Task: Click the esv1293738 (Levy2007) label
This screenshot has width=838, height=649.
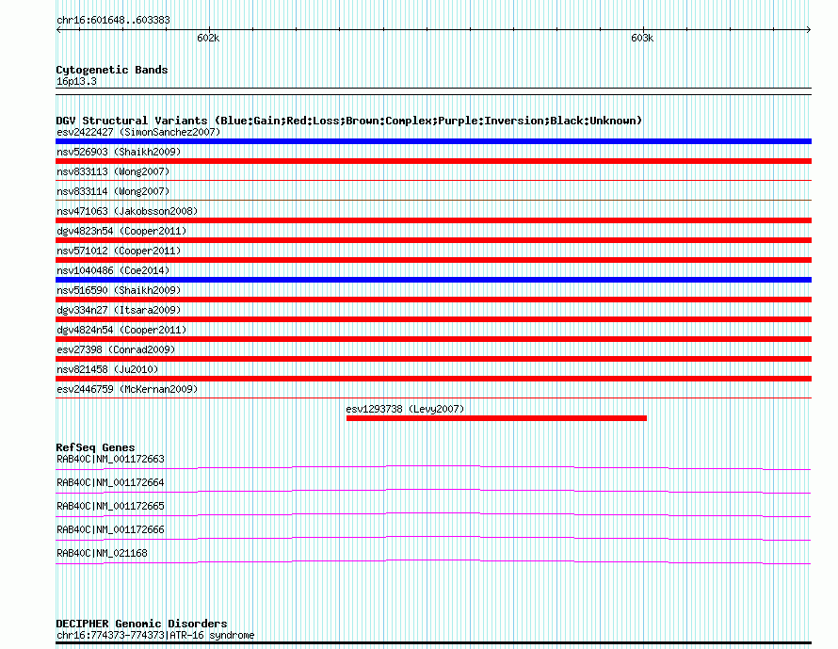Action: [405, 409]
